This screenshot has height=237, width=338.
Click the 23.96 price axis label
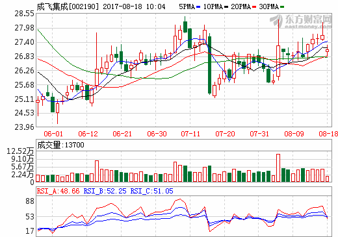[x=24, y=127]
